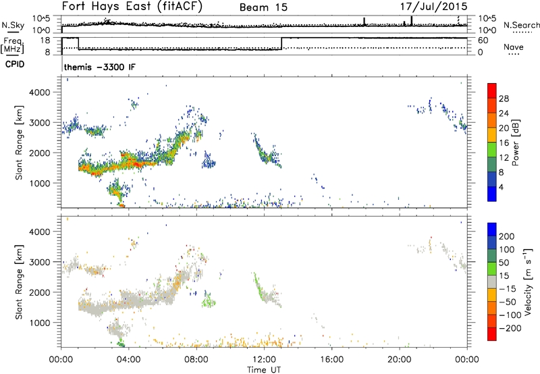The height and width of the screenshot is (374, 540).
Task: Click the -100 label on Velocity colorbar
Action: (x=510, y=315)
